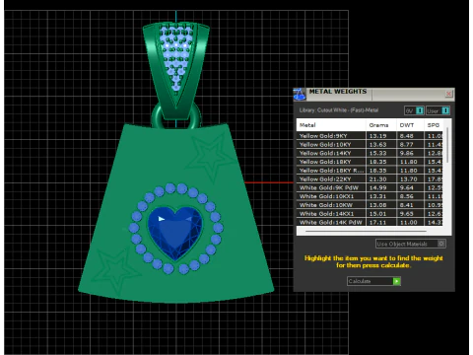Select the White Gold:14KX1 row
The height and width of the screenshot is (355, 473).
coord(370,214)
